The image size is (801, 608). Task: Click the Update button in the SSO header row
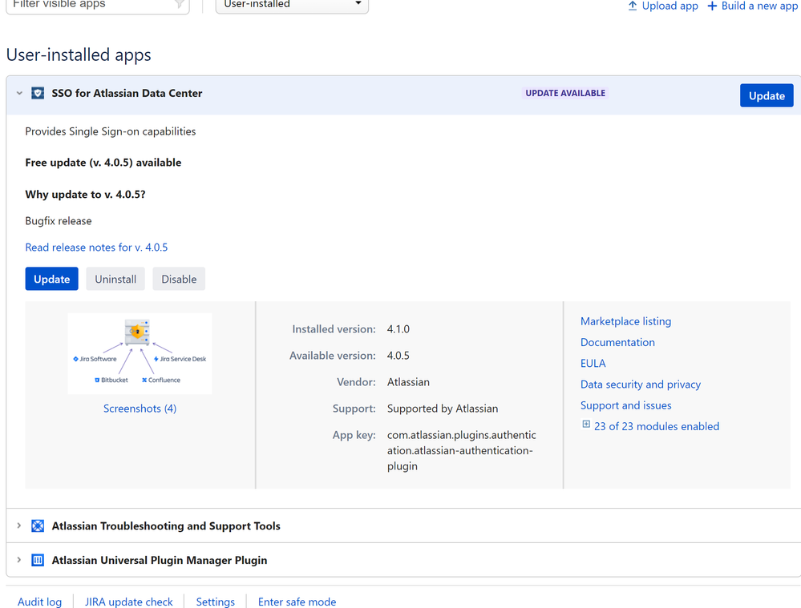point(767,95)
